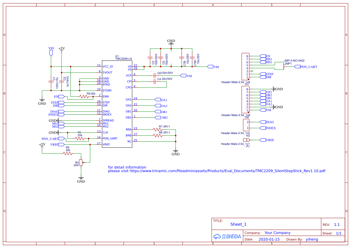Click the revision value 1.1
The width and height of the screenshot is (351, 248).
(x=337, y=225)
